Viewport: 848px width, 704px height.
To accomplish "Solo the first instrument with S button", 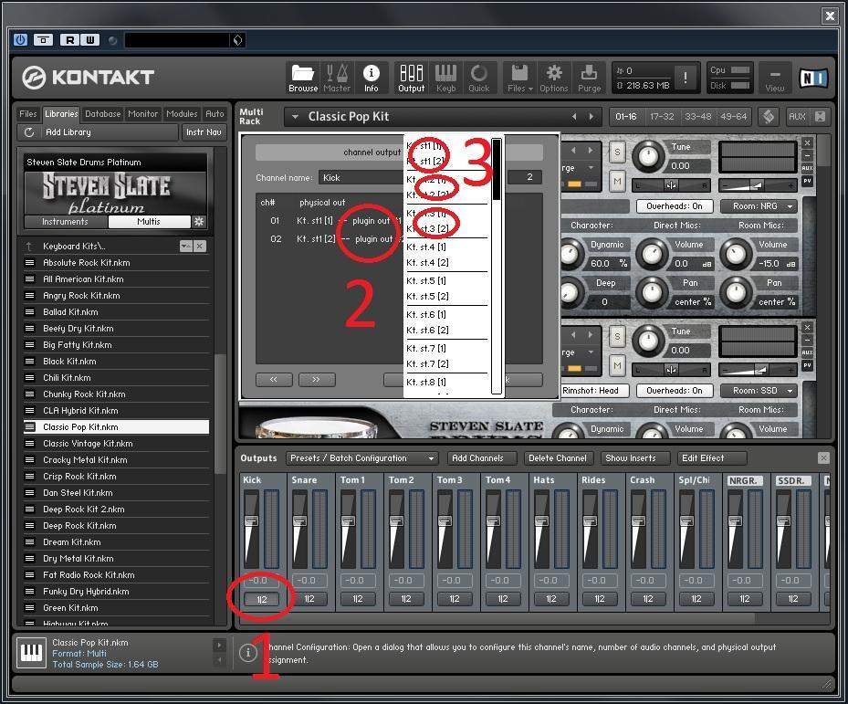I will tap(617, 152).
